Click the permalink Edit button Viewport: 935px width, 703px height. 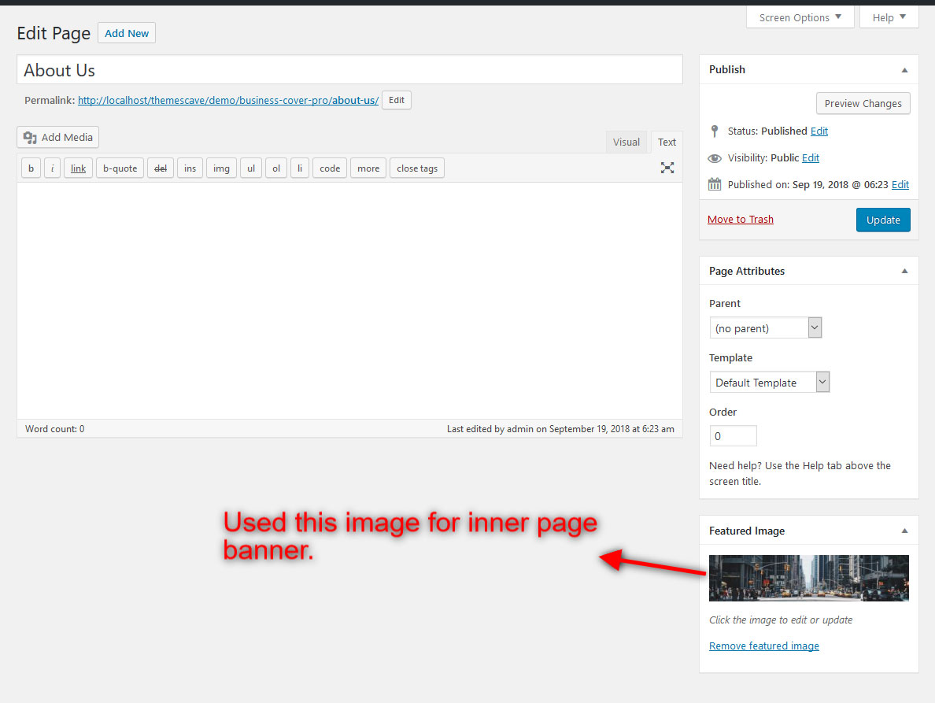397,100
